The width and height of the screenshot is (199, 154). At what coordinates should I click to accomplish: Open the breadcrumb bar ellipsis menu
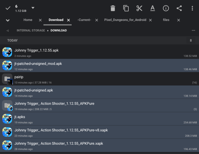pos(193,30)
